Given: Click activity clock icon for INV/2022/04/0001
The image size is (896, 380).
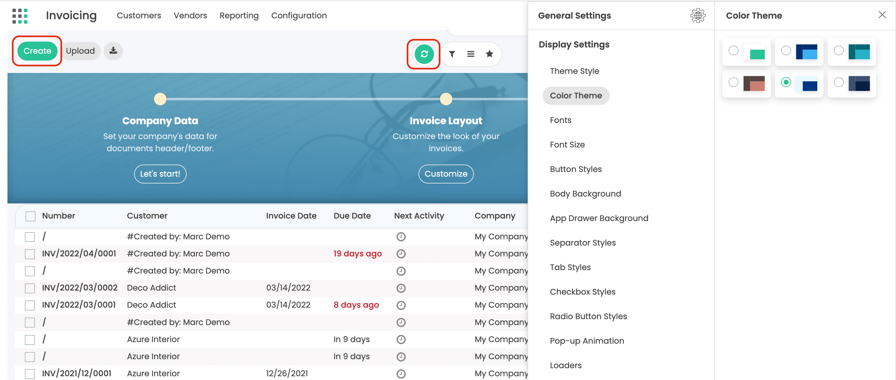Looking at the screenshot, I should 401,254.
